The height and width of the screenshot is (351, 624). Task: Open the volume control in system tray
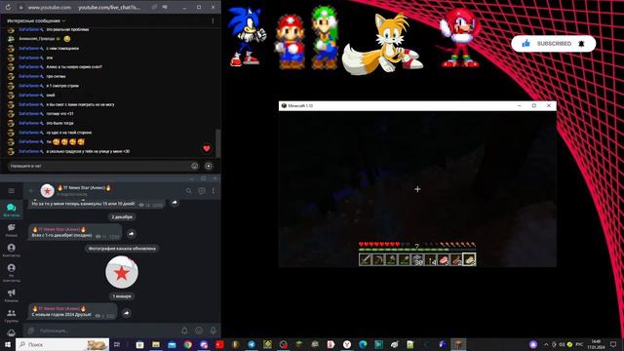coord(562,344)
